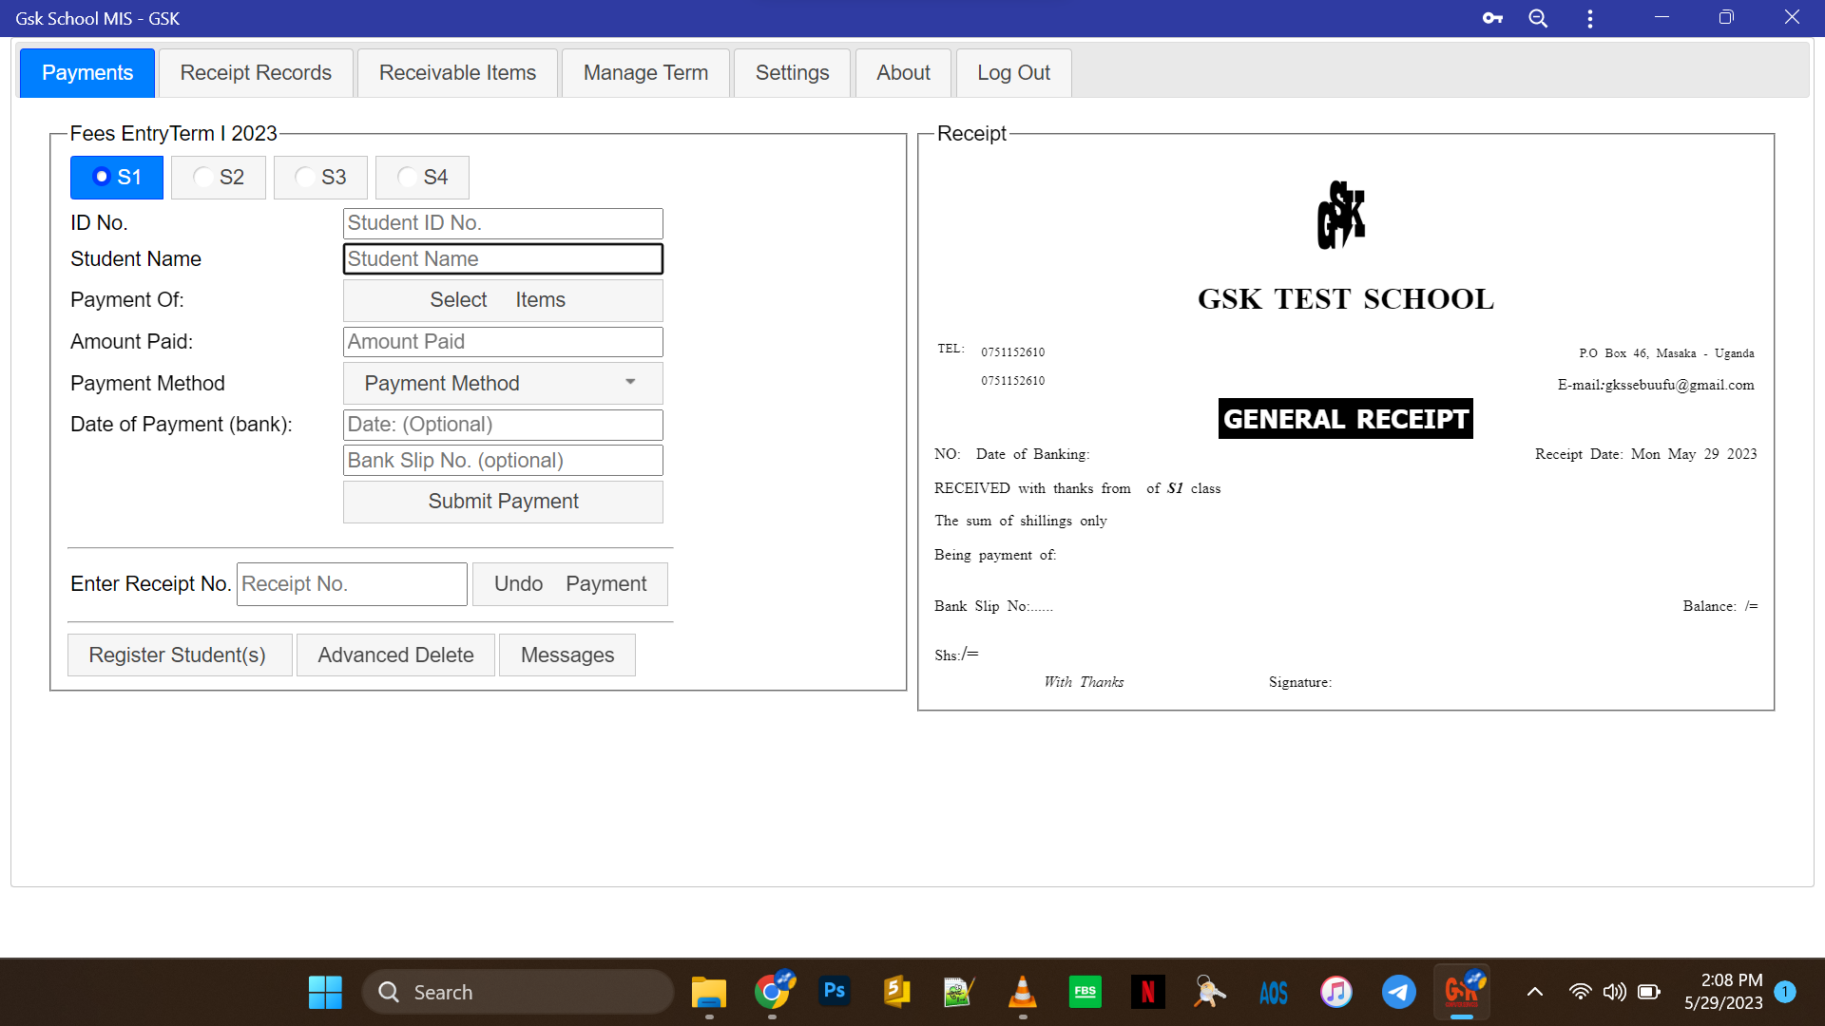The image size is (1825, 1026).
Task: Show hidden system tray icons chevron
Action: 1534,992
